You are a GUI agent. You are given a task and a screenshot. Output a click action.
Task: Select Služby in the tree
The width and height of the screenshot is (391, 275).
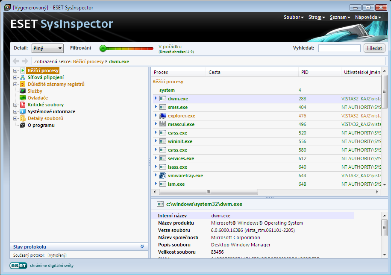tap(35, 91)
